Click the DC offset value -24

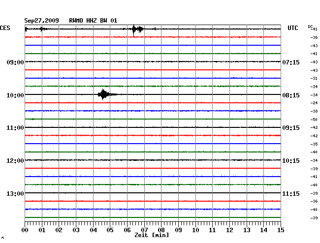[x=314, y=103]
